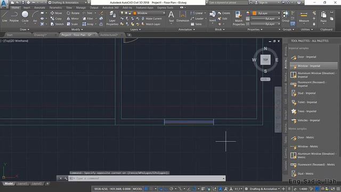
Task: Toggle layer lock icon in dropdown
Action: (x=130, y=13)
